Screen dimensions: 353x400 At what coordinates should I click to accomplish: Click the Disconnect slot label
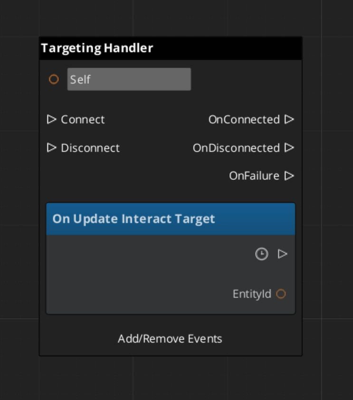click(90, 148)
